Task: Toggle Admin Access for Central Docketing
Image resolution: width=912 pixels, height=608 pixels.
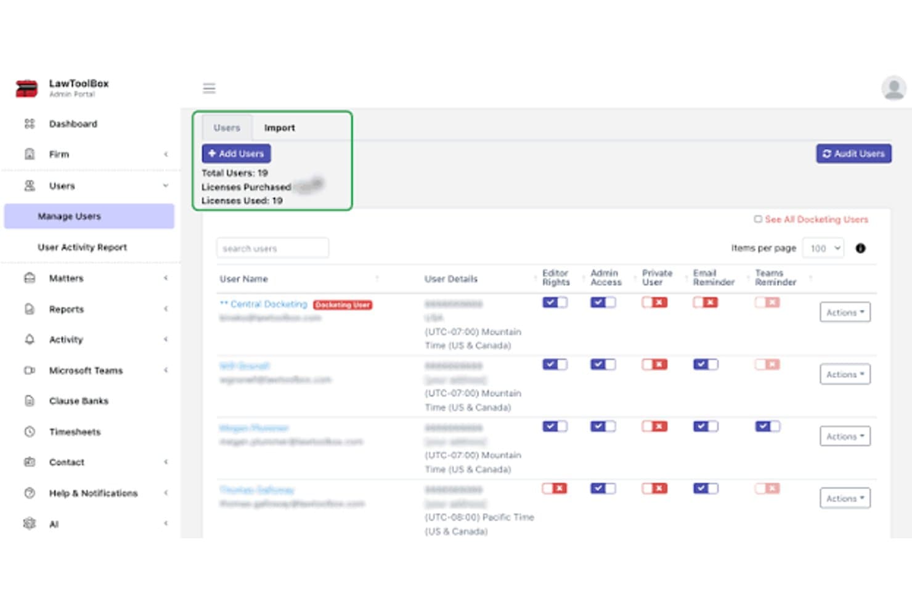Action: coord(603,302)
